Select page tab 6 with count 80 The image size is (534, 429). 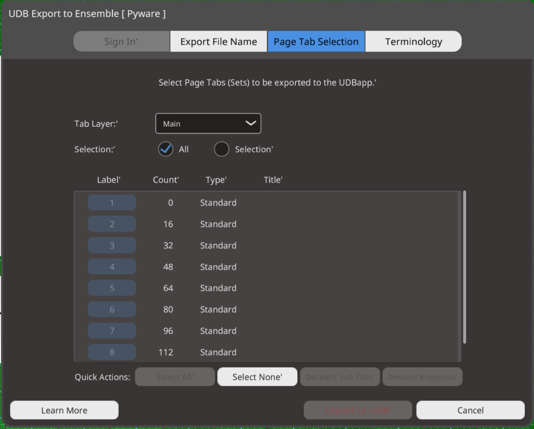coord(112,309)
